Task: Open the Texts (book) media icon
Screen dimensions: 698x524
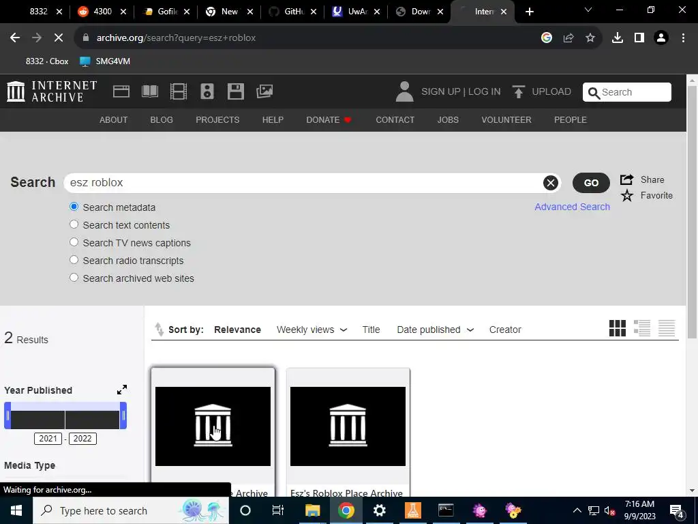Action: tap(149, 91)
